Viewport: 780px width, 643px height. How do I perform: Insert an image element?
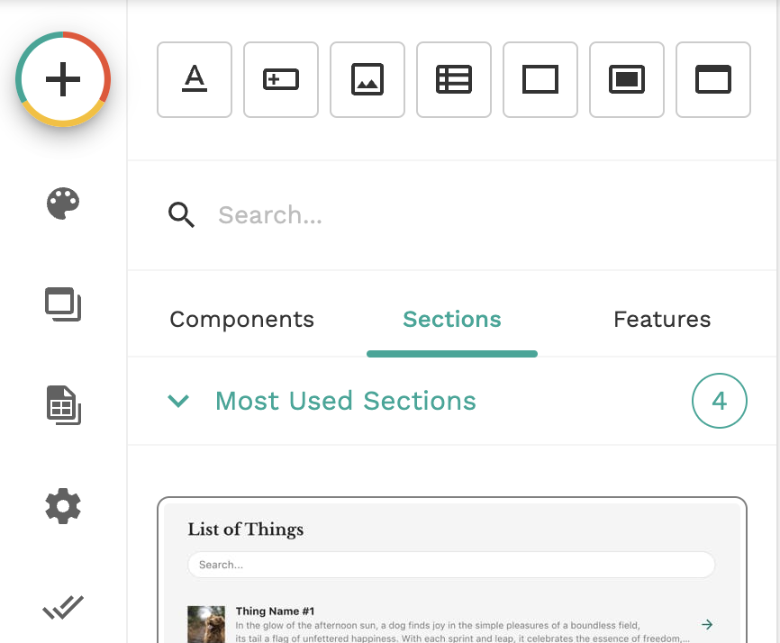click(x=367, y=80)
